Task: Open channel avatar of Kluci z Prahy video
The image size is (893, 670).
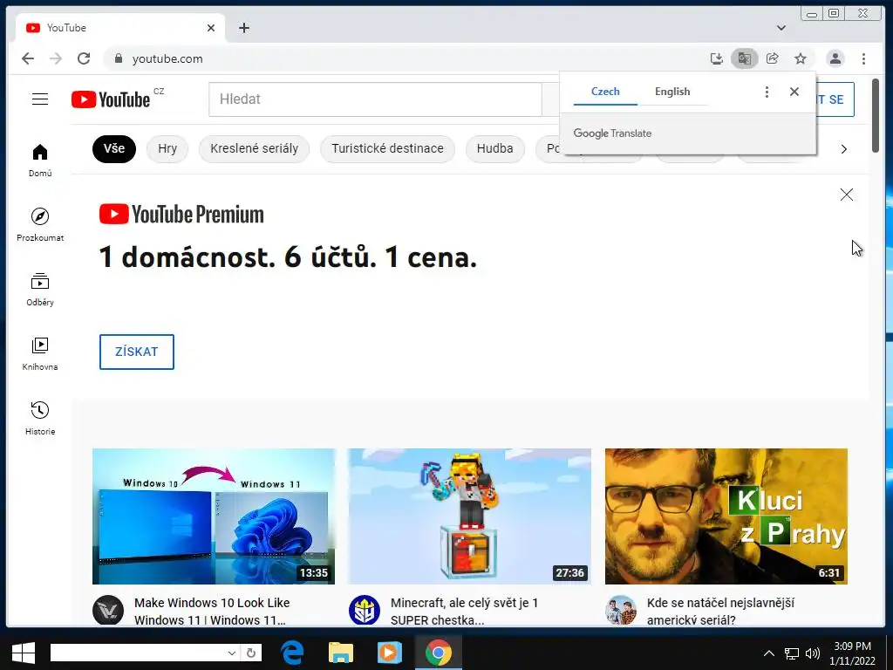Action: coord(621,611)
